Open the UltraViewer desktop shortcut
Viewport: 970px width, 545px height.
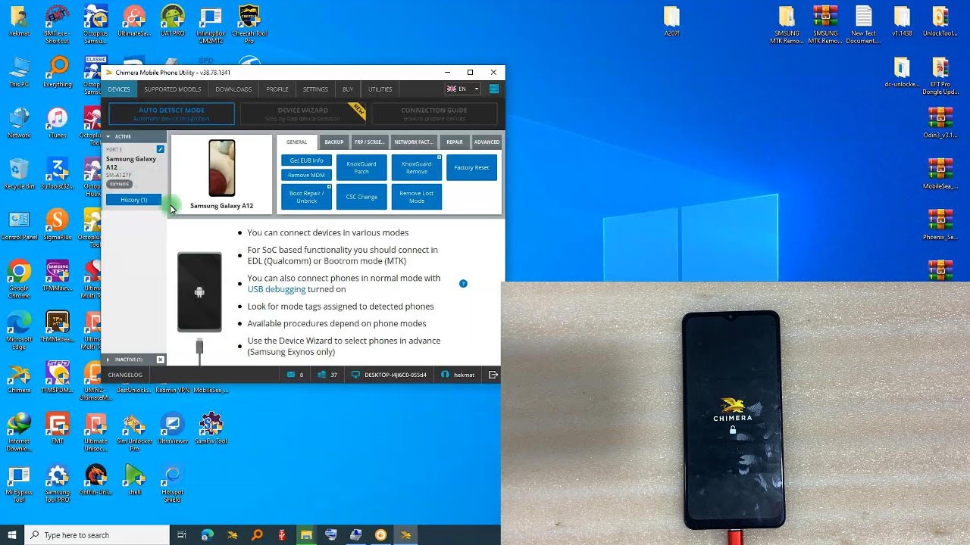click(x=172, y=429)
